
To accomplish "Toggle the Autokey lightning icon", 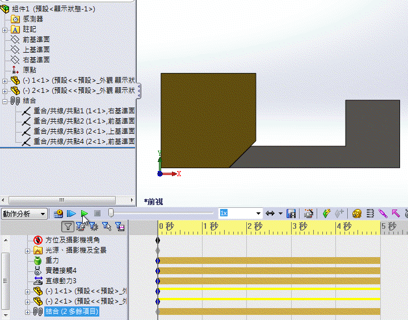I will coord(326,214).
